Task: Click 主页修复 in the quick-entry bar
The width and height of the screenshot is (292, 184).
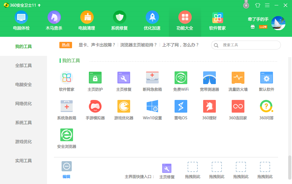Action: 167,171
